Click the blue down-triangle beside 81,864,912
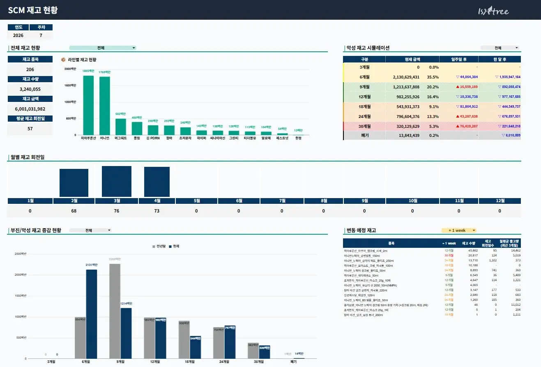The height and width of the screenshot is (367, 541). point(457,107)
